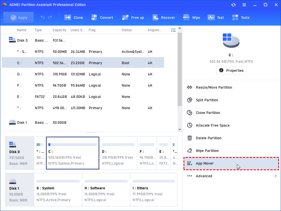Open the hamburger main menu
281x211 pixels.
click(x=244, y=5)
